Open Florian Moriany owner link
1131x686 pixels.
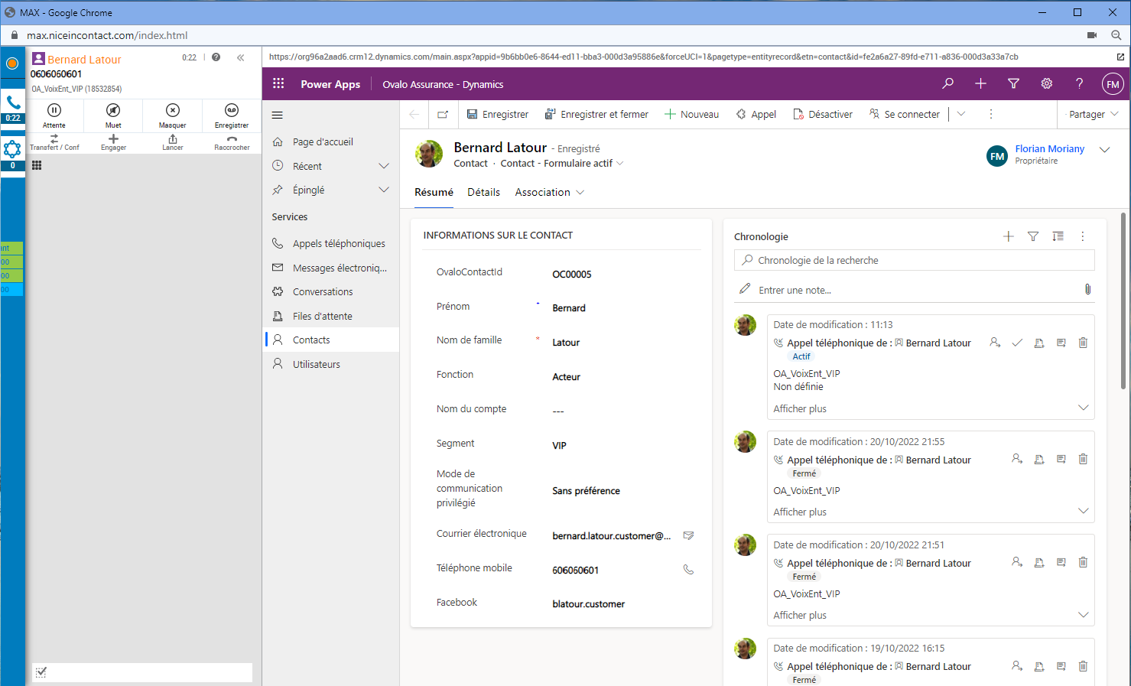[1049, 149]
